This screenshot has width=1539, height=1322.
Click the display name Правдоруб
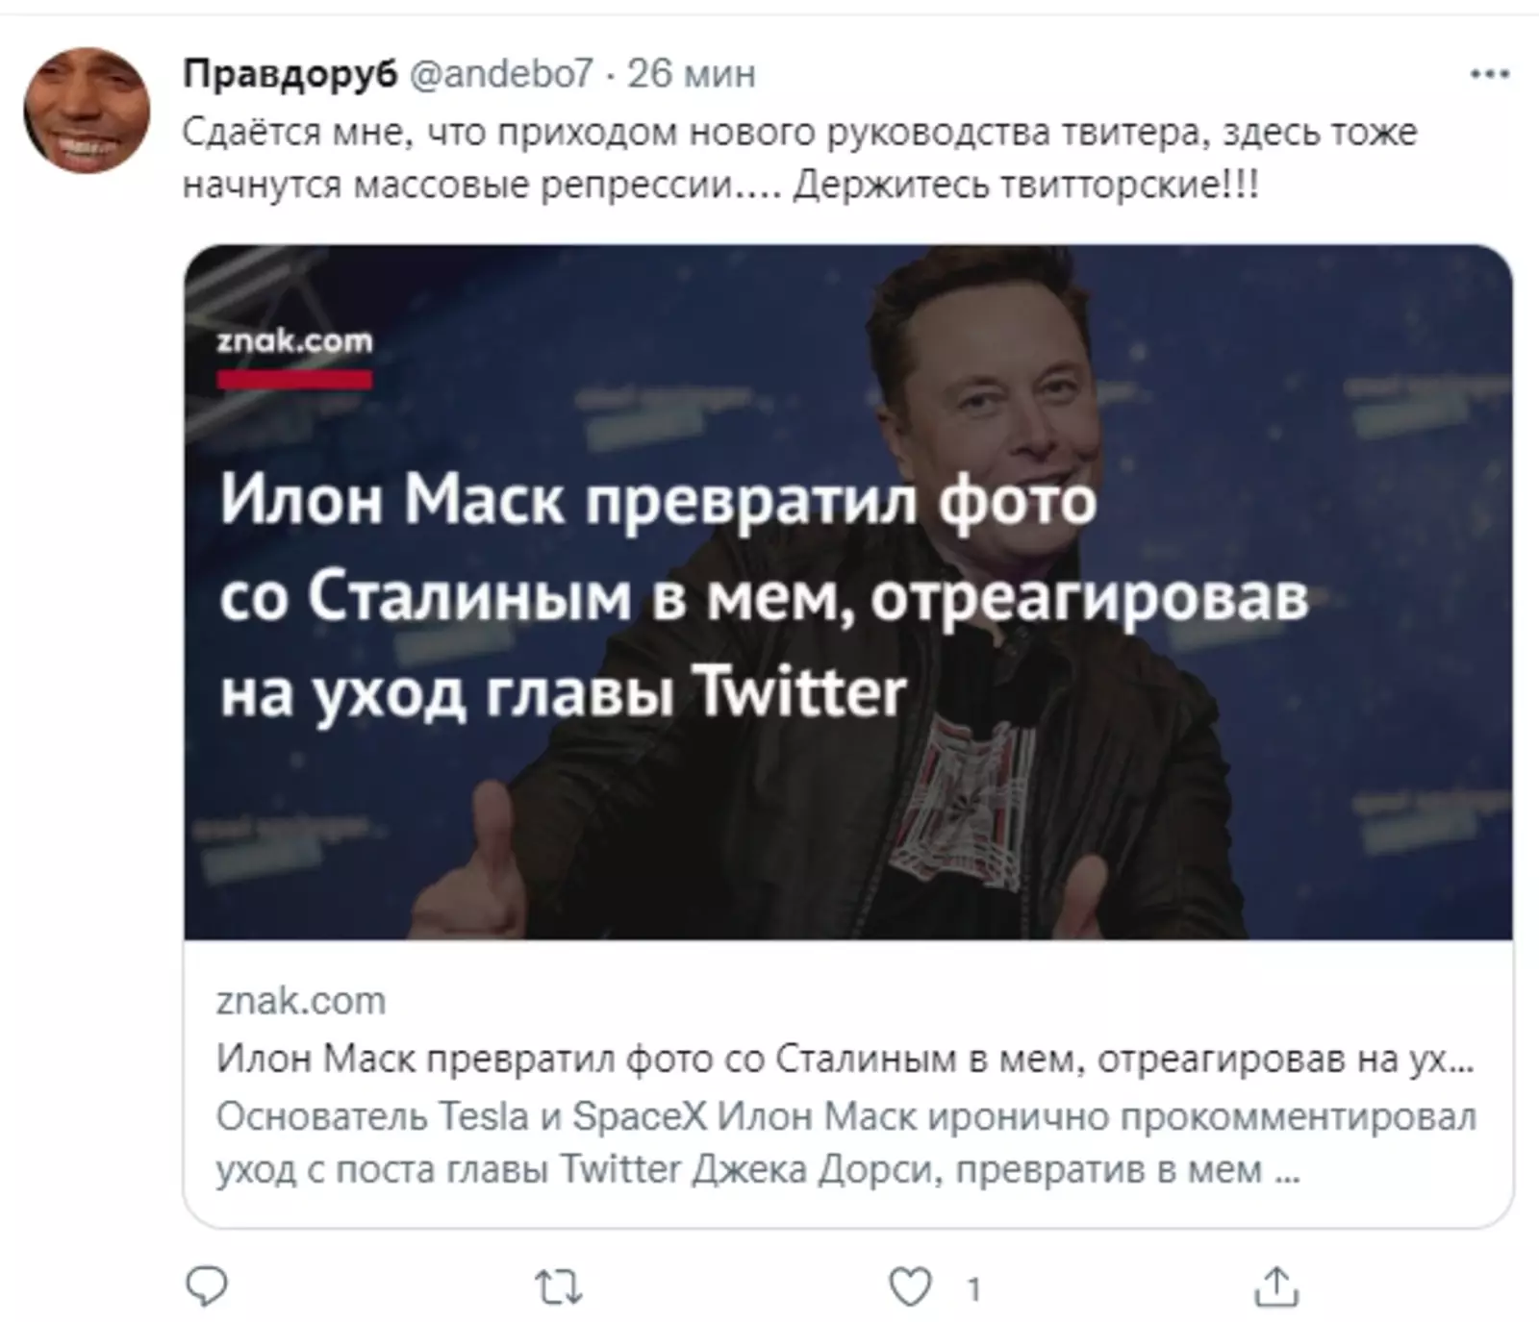pos(290,73)
